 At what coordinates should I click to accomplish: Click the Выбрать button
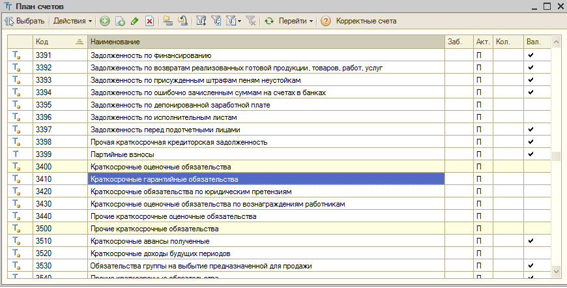[x=25, y=22]
